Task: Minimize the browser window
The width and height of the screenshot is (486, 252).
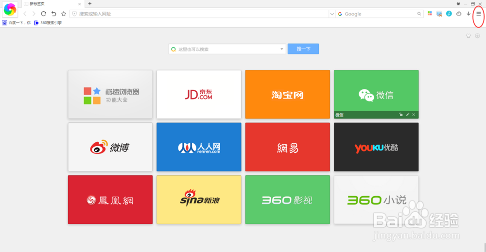Action: click(x=466, y=4)
